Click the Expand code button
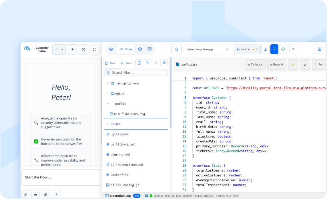Image resolution: width=327 pixels, height=199 pixels. (x=277, y=64)
